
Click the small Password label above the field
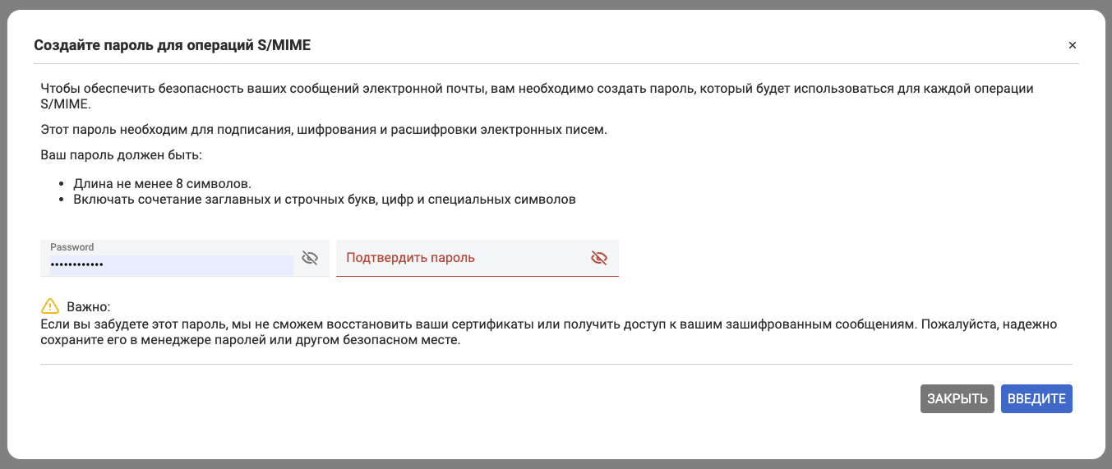(72, 247)
